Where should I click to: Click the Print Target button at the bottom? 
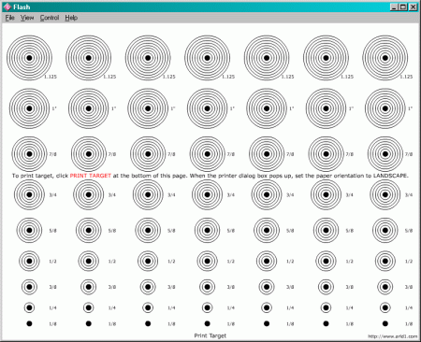click(x=210, y=335)
